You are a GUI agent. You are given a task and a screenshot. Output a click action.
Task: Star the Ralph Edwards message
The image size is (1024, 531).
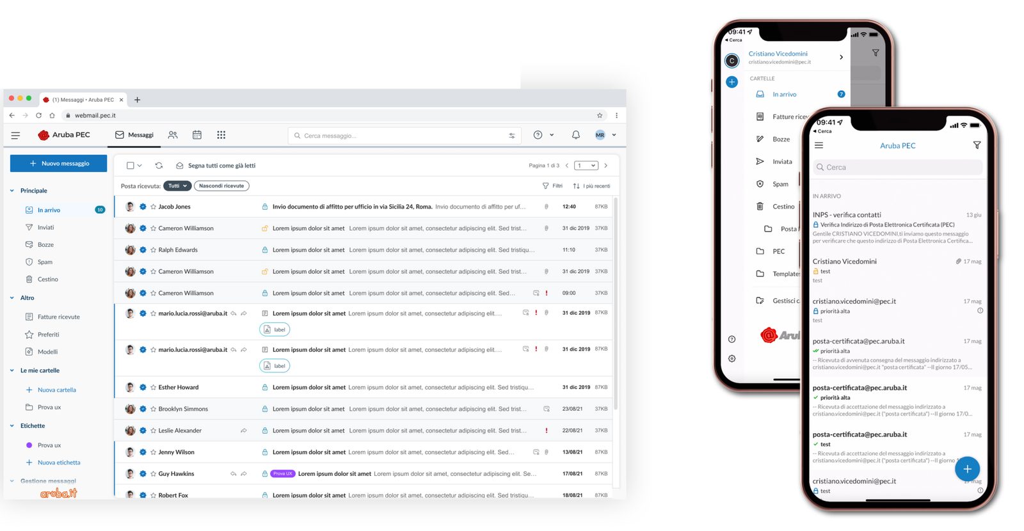(154, 250)
